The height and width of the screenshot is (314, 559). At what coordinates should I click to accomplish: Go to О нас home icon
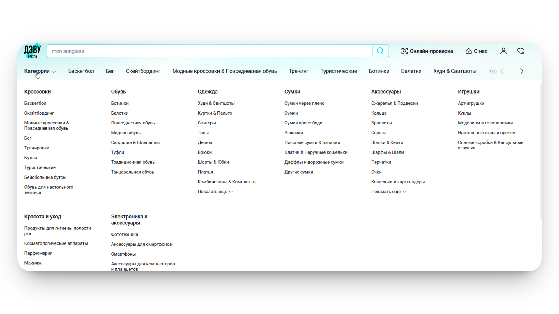[476, 51]
